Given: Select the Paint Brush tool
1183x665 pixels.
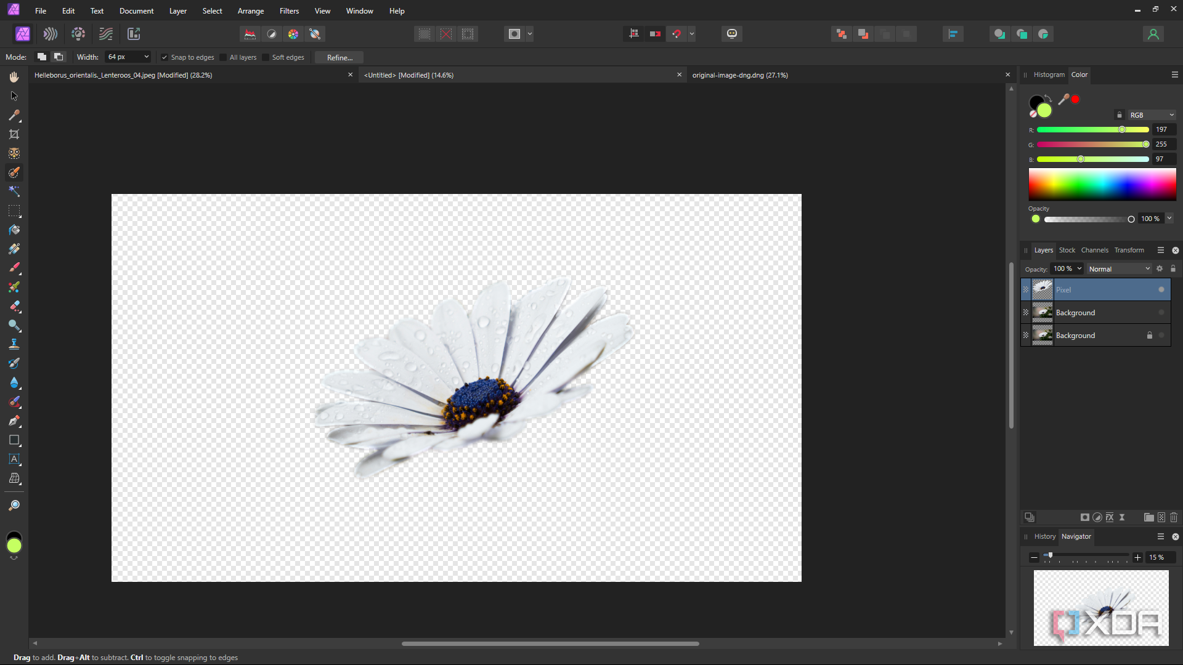Looking at the screenshot, I should (14, 268).
